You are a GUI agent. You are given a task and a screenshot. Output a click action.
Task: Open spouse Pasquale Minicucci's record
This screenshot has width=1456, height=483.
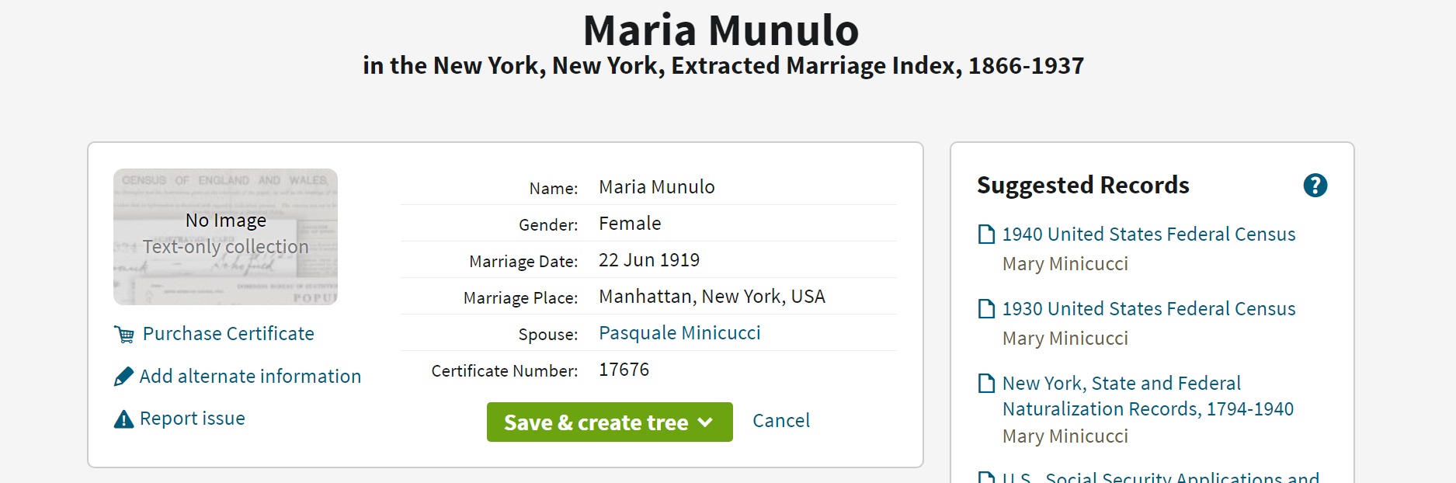tap(679, 333)
